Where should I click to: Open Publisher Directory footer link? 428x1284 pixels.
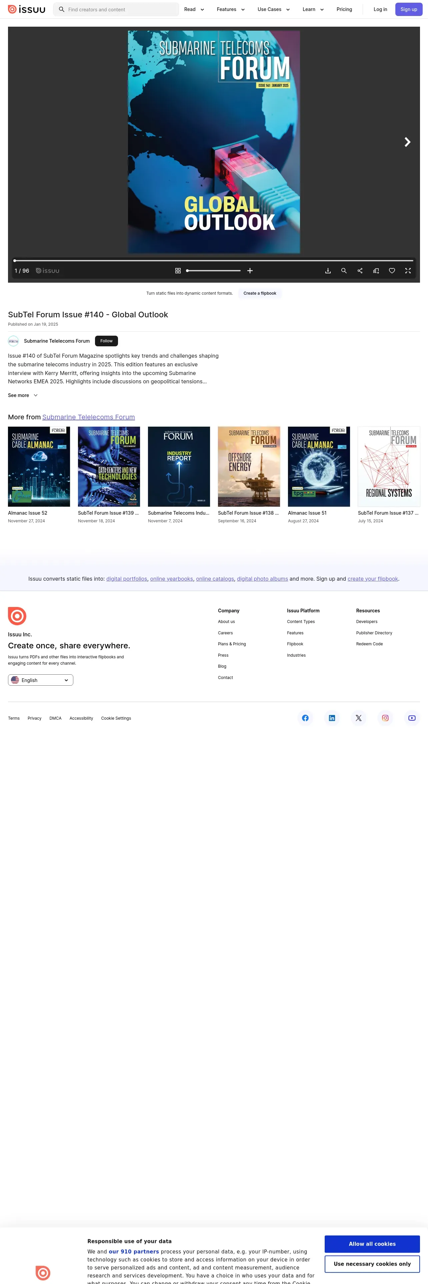point(374,633)
